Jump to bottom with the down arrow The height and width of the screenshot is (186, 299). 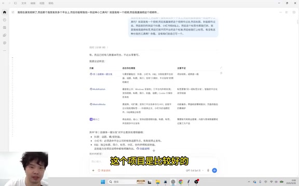pyautogui.click(x=154, y=150)
